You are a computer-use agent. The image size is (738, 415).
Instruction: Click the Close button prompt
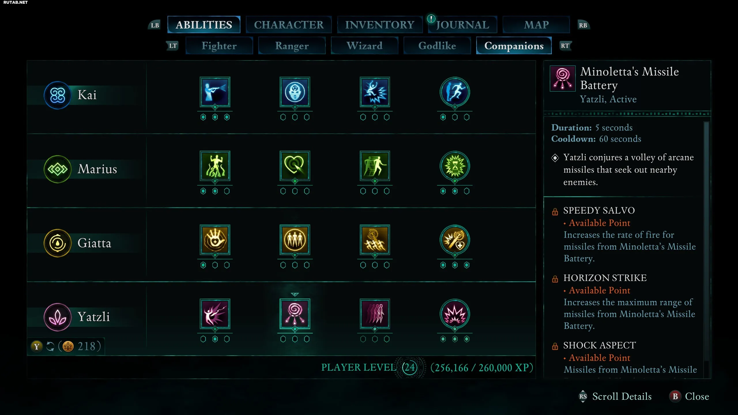(x=689, y=396)
